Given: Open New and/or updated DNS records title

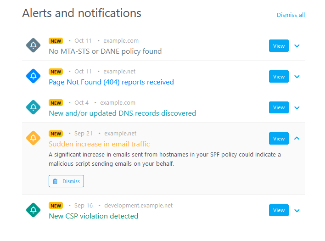Looking at the screenshot, I should (x=122, y=113).
